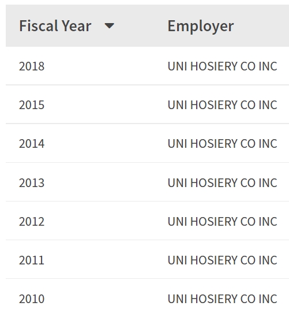Select fiscal year 2012 cell

click(x=32, y=221)
